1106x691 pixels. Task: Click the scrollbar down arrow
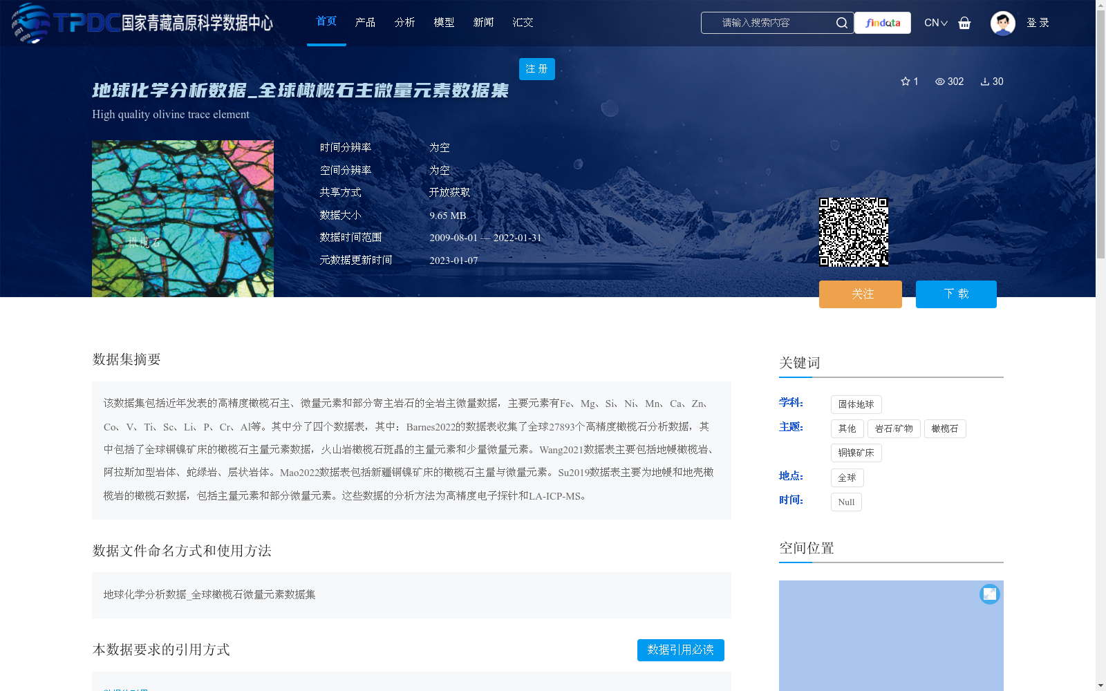click(x=1100, y=686)
